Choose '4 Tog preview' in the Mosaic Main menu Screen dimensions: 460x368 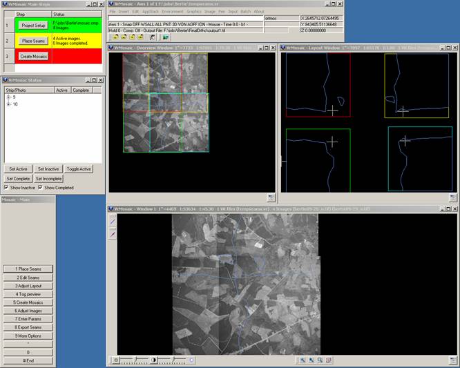(x=28, y=294)
